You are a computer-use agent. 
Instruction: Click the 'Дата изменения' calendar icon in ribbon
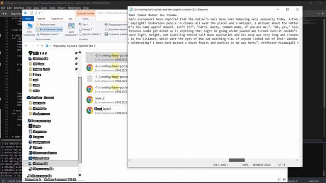(x=71, y=26)
